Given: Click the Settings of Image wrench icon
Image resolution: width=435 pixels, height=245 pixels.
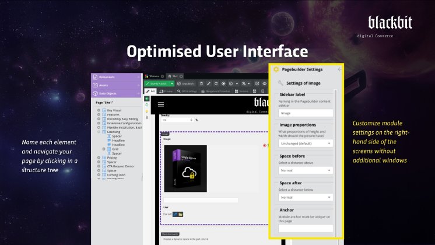Looking at the screenshot, I should click(280, 83).
